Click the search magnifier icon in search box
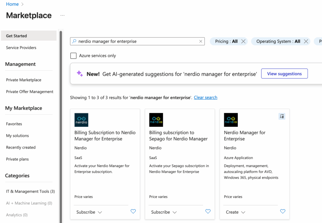This screenshot has width=322, height=223. 74,41
